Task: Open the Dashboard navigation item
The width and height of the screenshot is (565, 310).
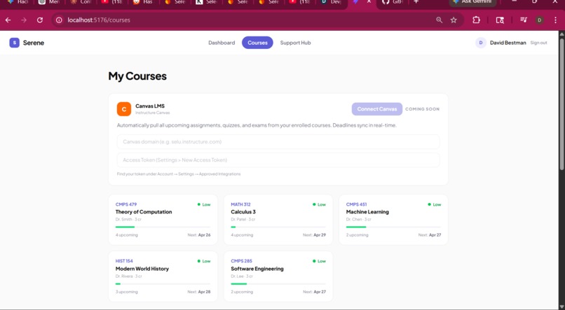Action: [222, 43]
